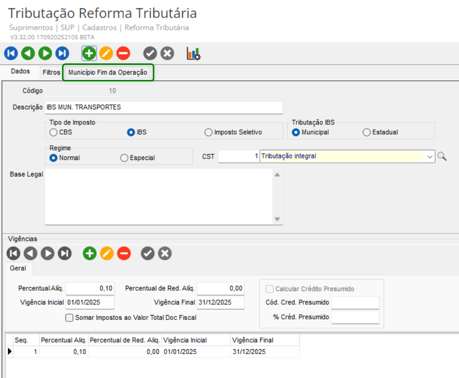Click Vigência Final grid column header
This screenshot has height=378, width=459.
pyautogui.click(x=265, y=340)
